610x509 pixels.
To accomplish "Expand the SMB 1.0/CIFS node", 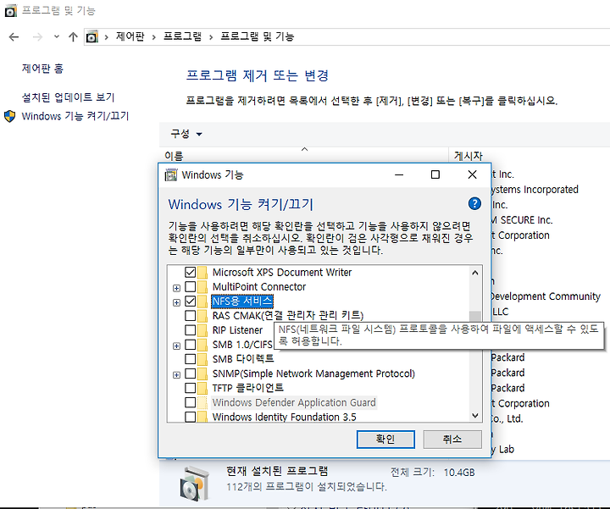I will pyautogui.click(x=176, y=346).
